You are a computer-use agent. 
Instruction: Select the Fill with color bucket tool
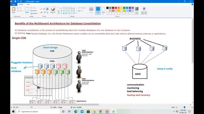pyautogui.click(x=44, y=9)
